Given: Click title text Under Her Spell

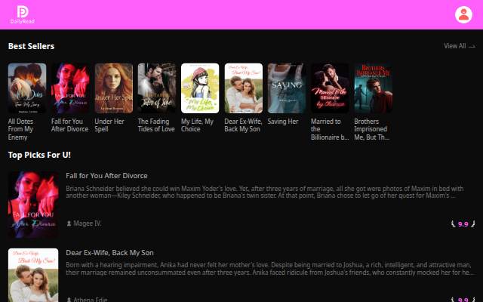Looking at the screenshot, I should 109,125.
